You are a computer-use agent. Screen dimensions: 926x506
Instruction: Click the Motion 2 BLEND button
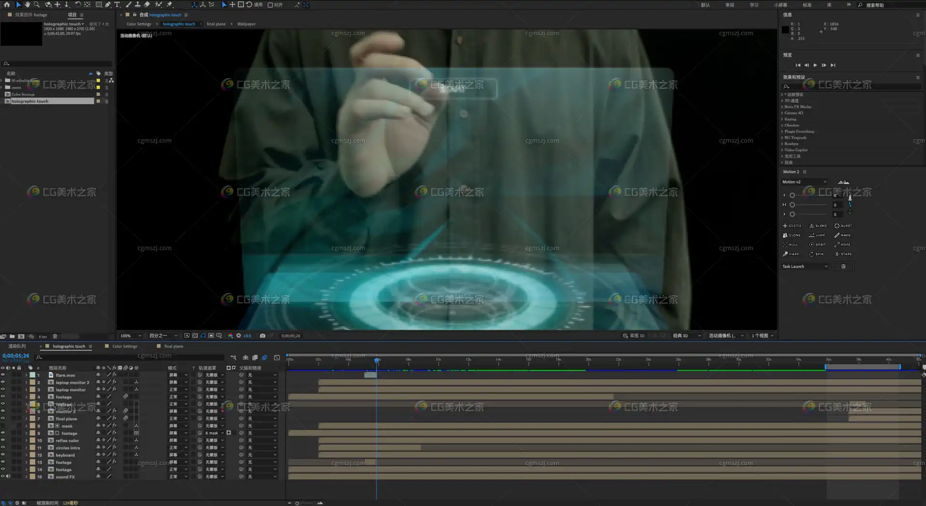[818, 226]
